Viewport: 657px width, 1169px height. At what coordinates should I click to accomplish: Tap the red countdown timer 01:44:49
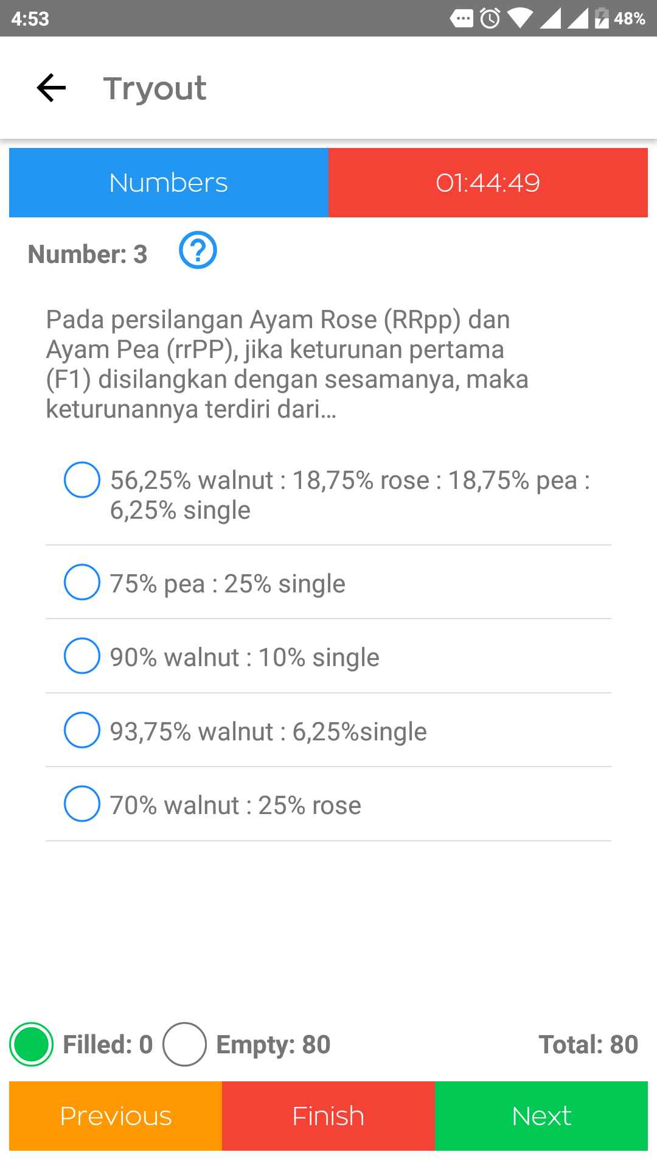[488, 183]
